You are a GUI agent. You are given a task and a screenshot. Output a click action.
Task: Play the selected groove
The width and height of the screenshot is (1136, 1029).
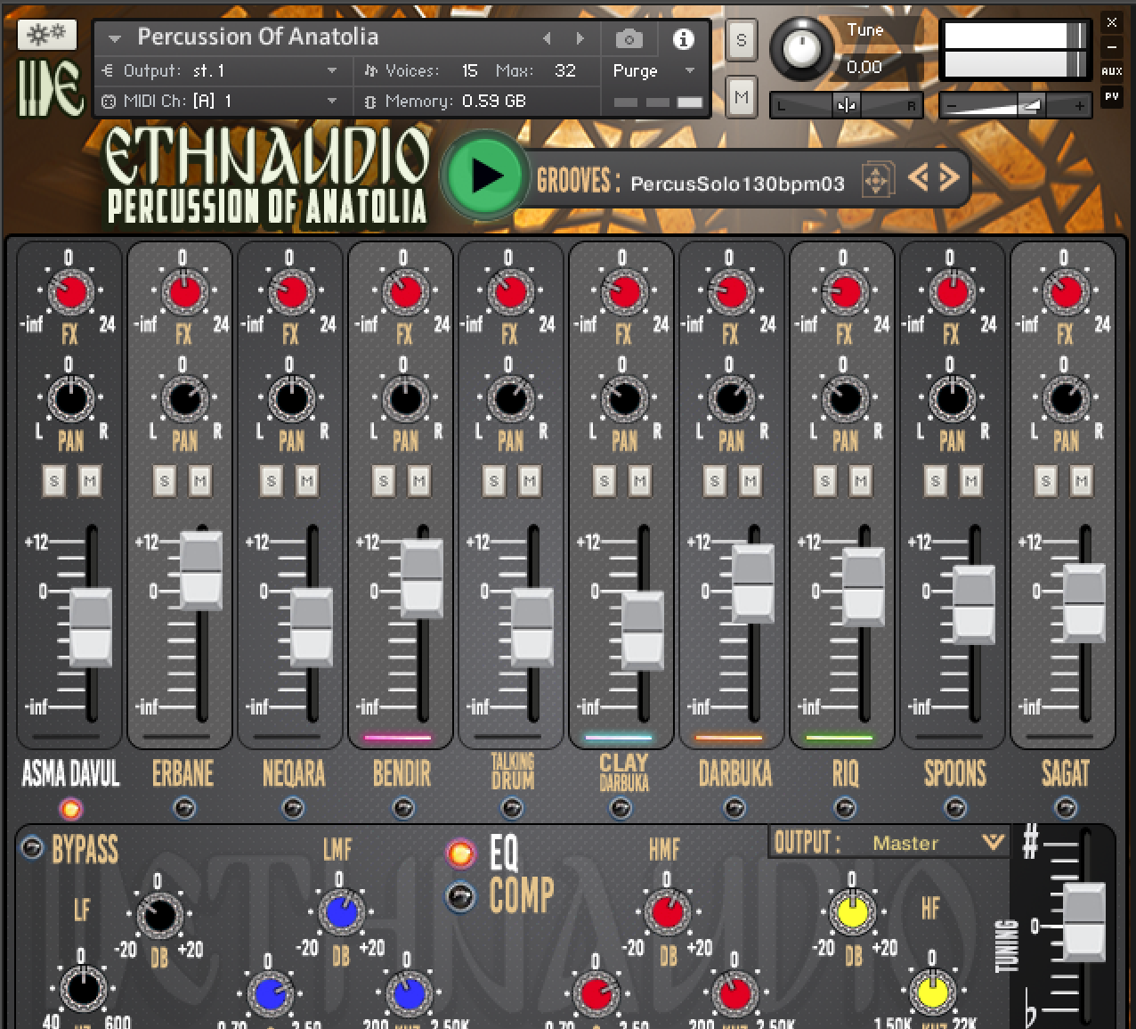coord(485,176)
